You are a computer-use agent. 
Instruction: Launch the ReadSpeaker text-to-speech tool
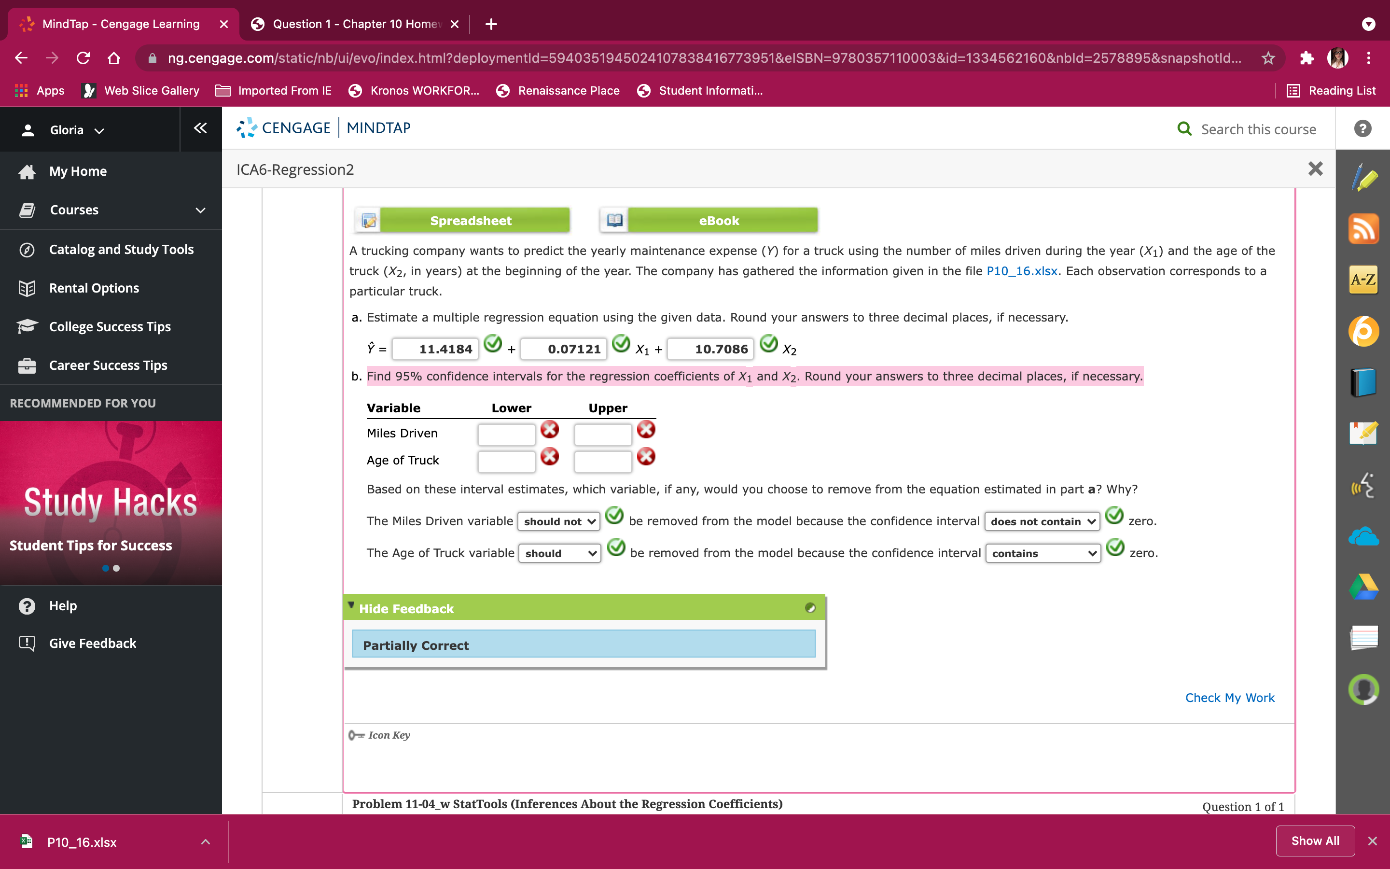[1364, 485]
